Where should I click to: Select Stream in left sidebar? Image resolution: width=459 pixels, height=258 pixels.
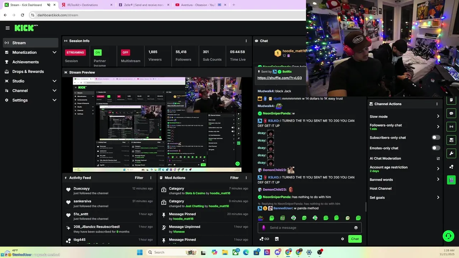[30, 43]
